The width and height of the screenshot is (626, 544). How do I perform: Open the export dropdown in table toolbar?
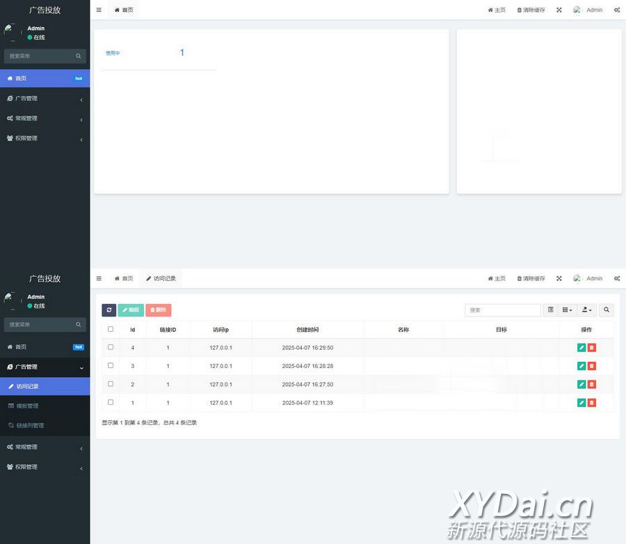(587, 310)
